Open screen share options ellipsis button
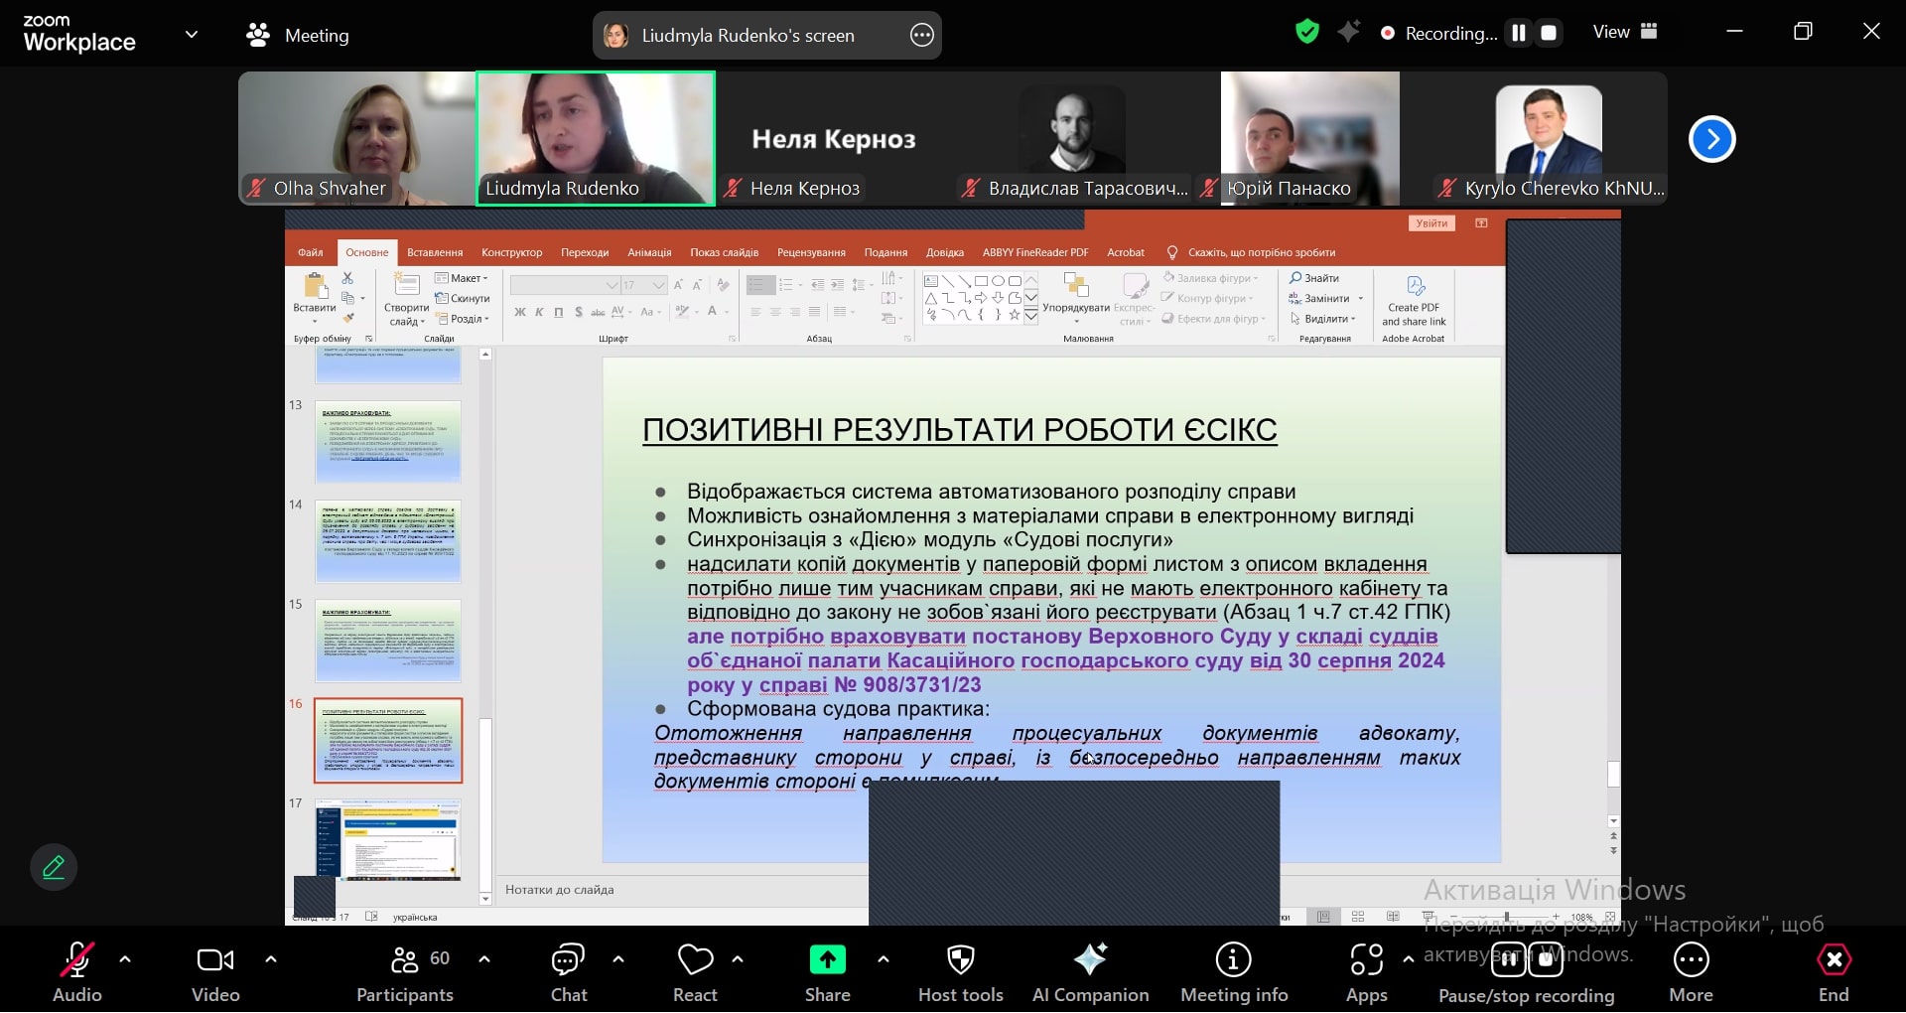The image size is (1906, 1013). 922,36
